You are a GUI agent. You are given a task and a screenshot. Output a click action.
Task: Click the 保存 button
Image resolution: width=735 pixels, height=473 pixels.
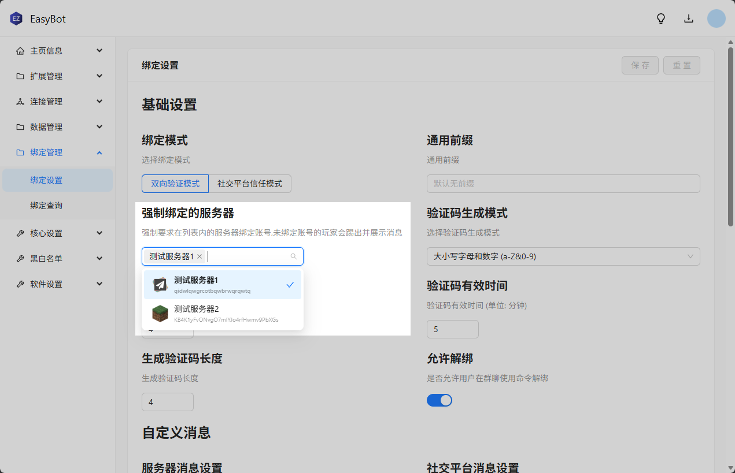640,65
